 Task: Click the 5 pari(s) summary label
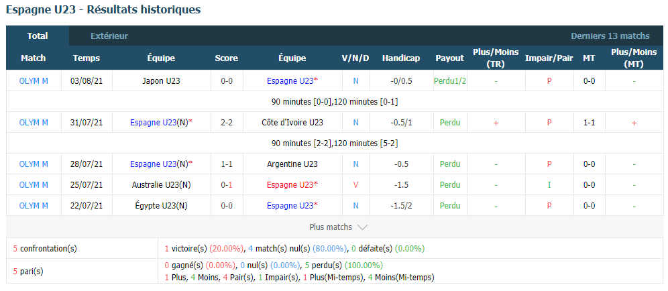tap(28, 270)
